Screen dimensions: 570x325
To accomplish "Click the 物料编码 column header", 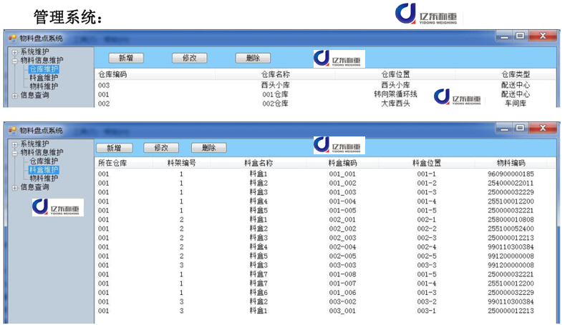I will 511,163.
